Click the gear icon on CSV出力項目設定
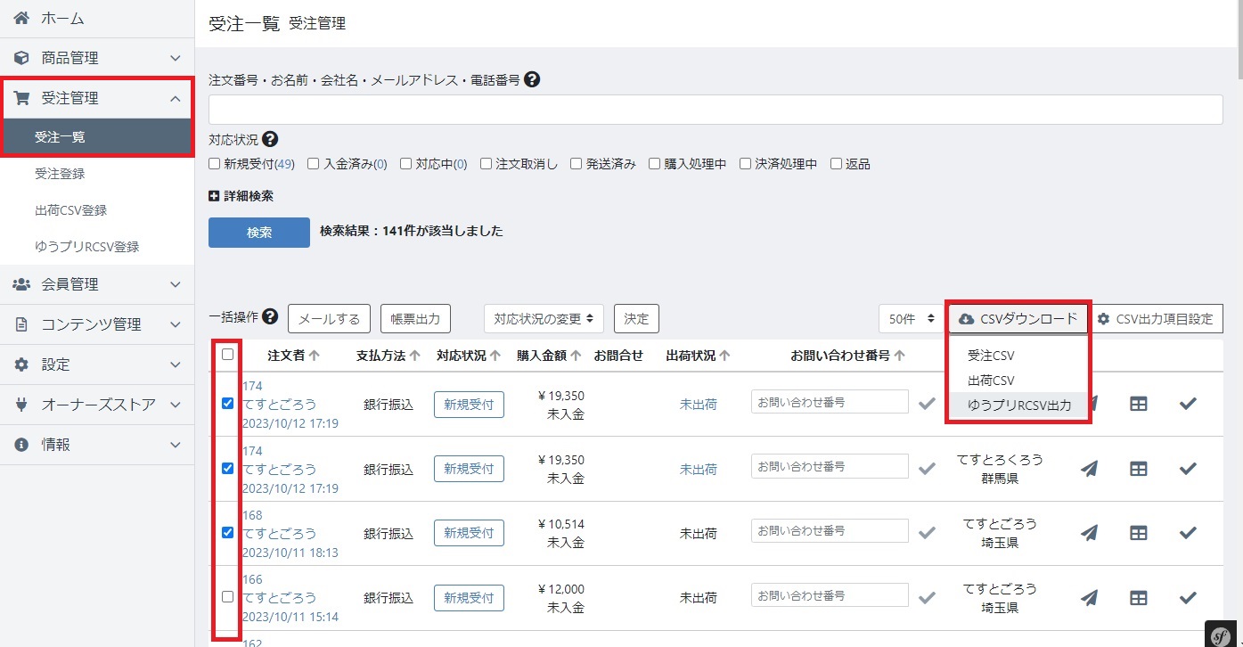Image resolution: width=1243 pixels, height=647 pixels. click(1103, 319)
